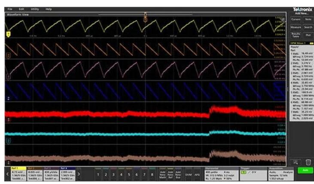Select the cyan sixth waveform handle
The height and width of the screenshot is (184, 314).
(x=9, y=141)
